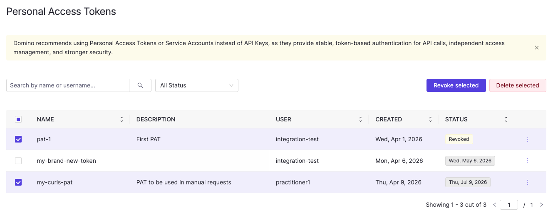
Task: Open the three-dot menu for my-curls-pat
Action: [528, 182]
